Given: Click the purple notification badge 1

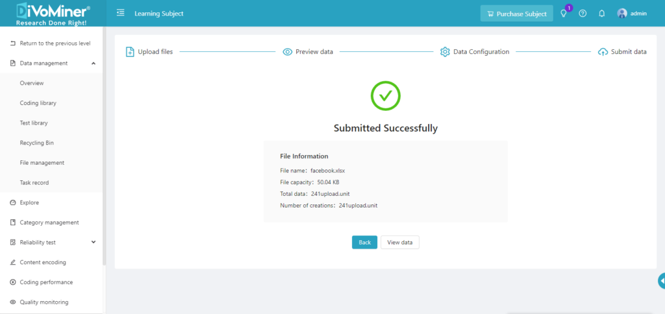Looking at the screenshot, I should (x=569, y=8).
